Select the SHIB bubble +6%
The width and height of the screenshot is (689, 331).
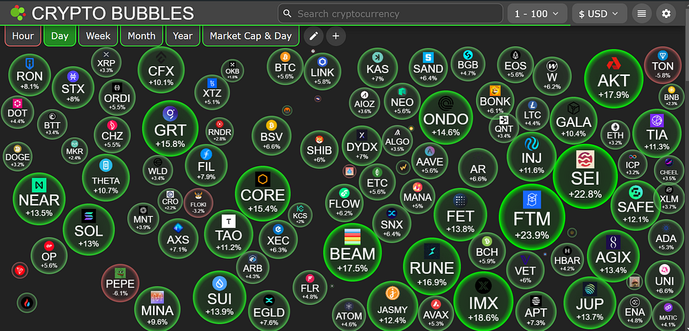320,150
